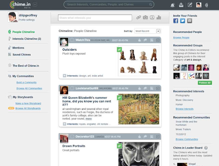The width and height of the screenshot is (219, 166).
Task: Click Browse All StoryBoards link
Action: (28, 108)
